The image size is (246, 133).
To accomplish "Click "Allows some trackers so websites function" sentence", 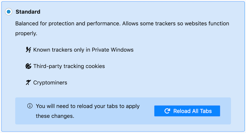I will pos(175,23).
